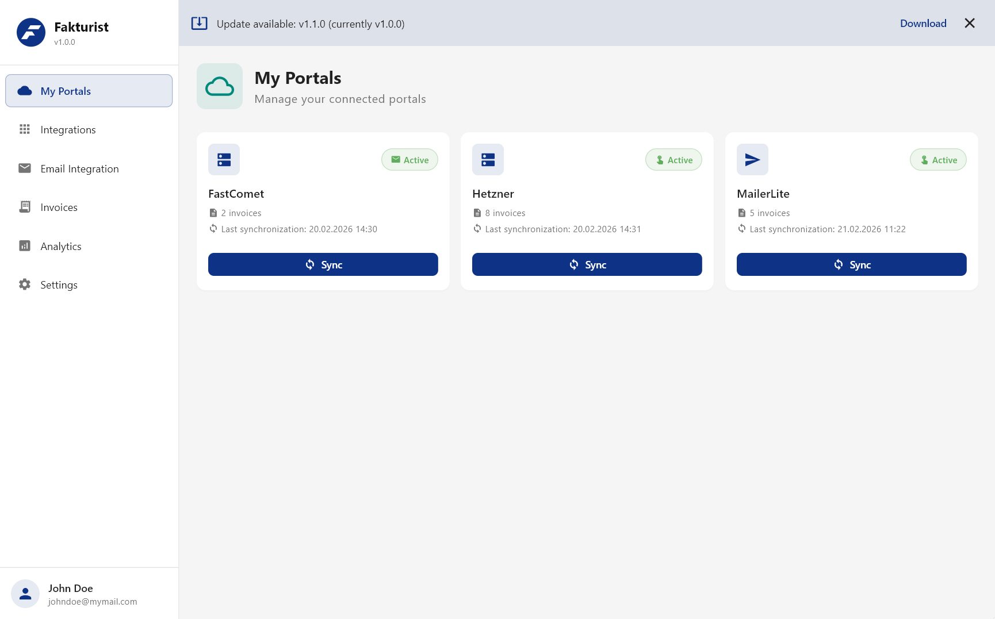Click the Settings gear icon in sidebar
This screenshot has width=995, height=619.
tap(25, 284)
